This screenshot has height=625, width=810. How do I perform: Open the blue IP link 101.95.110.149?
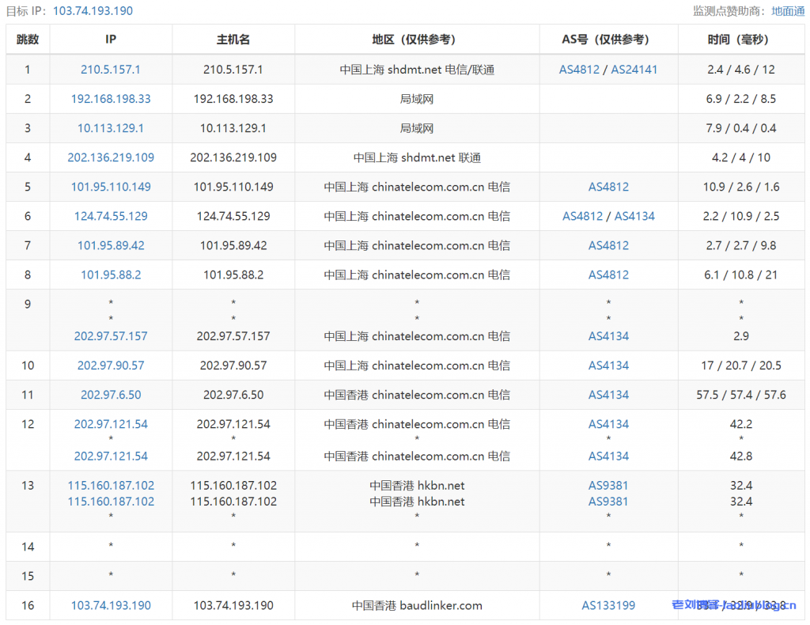point(111,187)
